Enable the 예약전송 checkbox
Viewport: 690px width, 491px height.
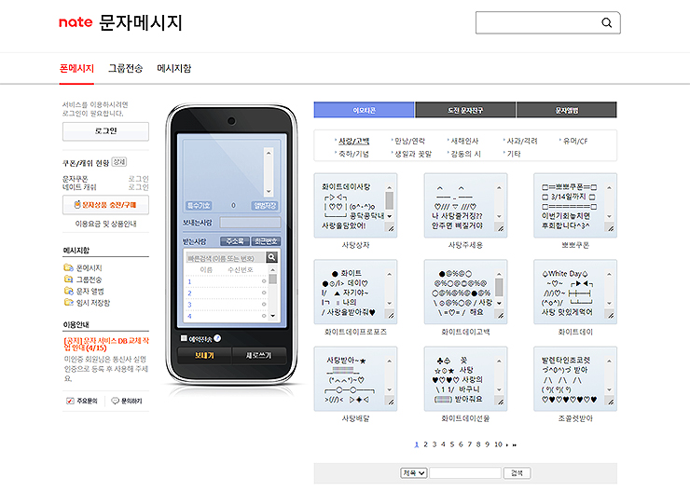184,338
